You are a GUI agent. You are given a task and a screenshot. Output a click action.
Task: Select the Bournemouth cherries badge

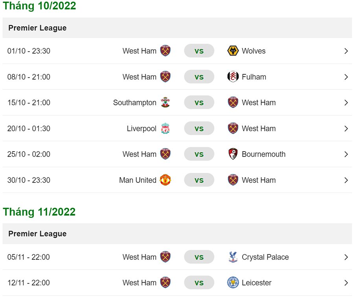tap(233, 154)
